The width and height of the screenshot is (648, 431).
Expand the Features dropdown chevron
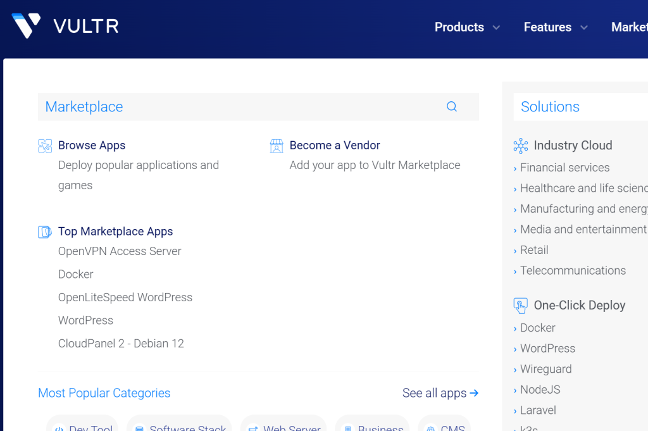584,28
